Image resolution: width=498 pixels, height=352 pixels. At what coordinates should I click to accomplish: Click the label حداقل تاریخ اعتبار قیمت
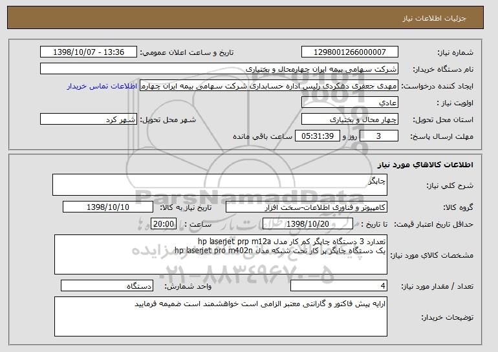[433, 224]
